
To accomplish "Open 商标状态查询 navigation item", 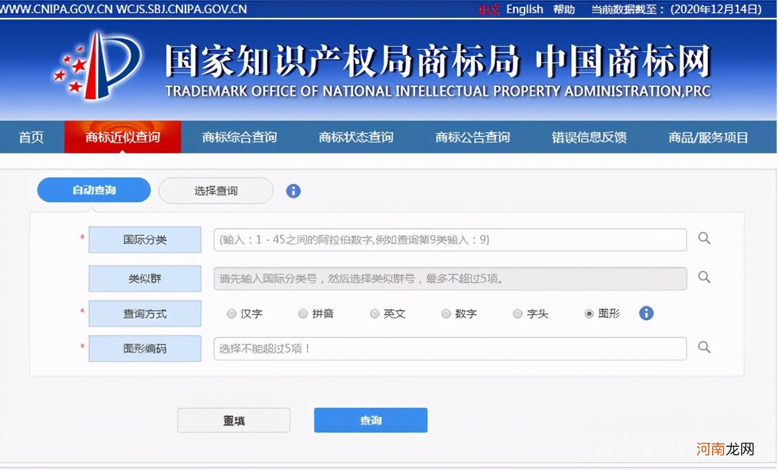I will pyautogui.click(x=356, y=138).
